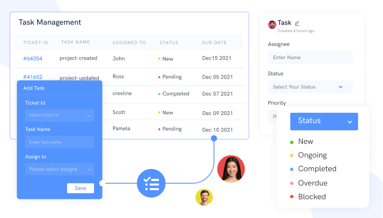Click assignee John in the table

tap(119, 58)
